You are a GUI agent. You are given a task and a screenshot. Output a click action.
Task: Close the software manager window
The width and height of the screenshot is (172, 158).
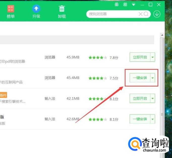tap(159, 5)
